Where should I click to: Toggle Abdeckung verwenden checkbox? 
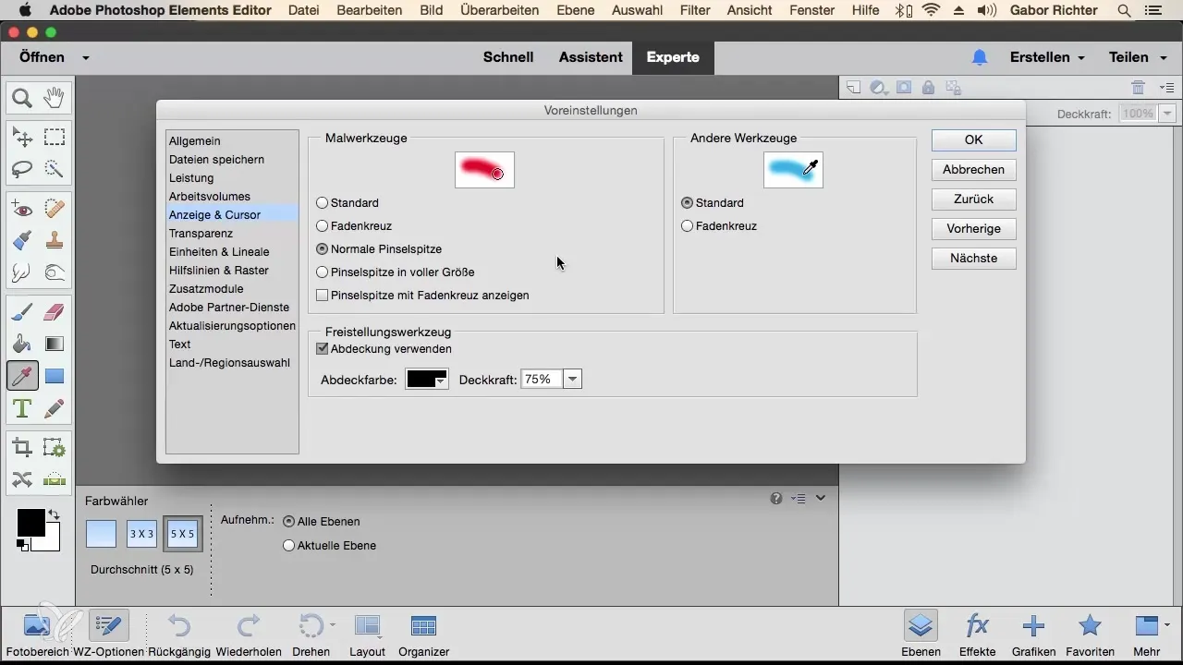pyautogui.click(x=384, y=349)
